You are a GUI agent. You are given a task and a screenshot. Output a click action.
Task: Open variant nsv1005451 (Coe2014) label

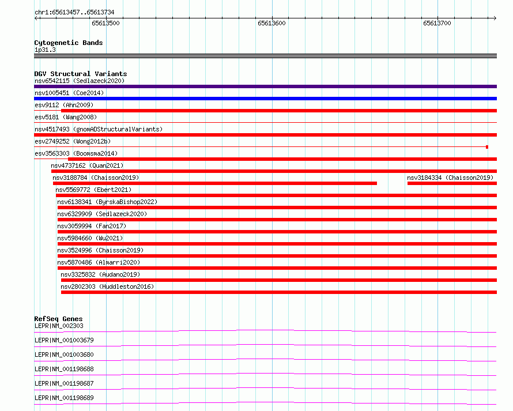tap(69, 93)
